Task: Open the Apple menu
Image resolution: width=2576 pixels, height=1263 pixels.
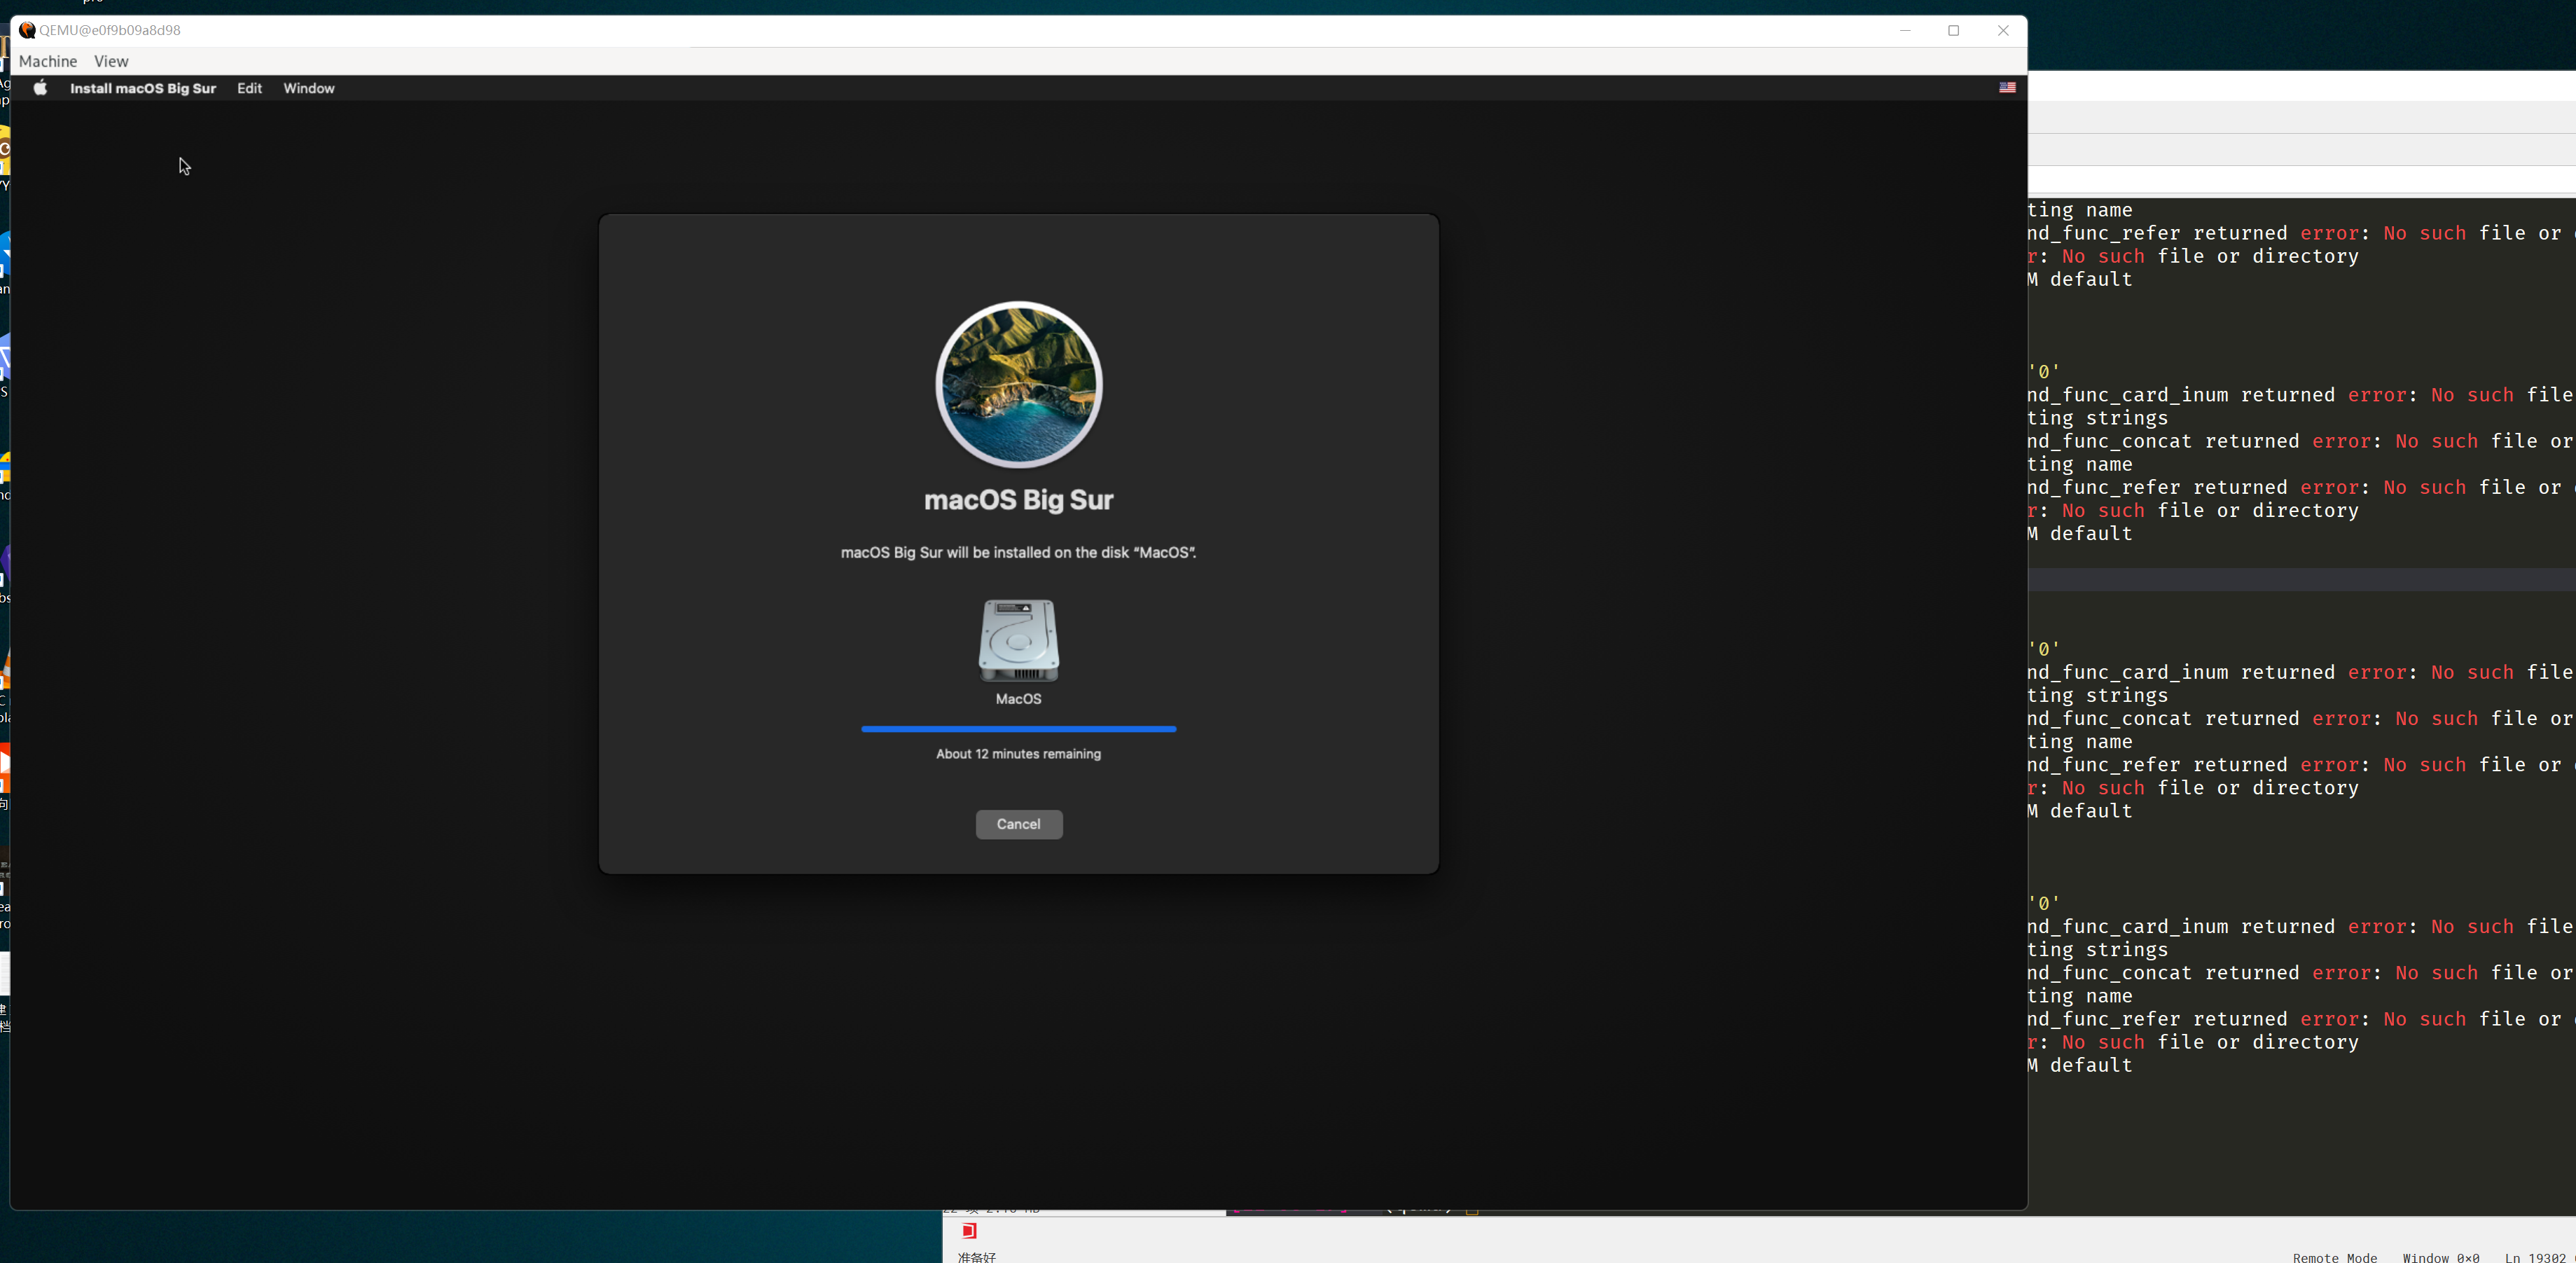Action: (x=40, y=88)
